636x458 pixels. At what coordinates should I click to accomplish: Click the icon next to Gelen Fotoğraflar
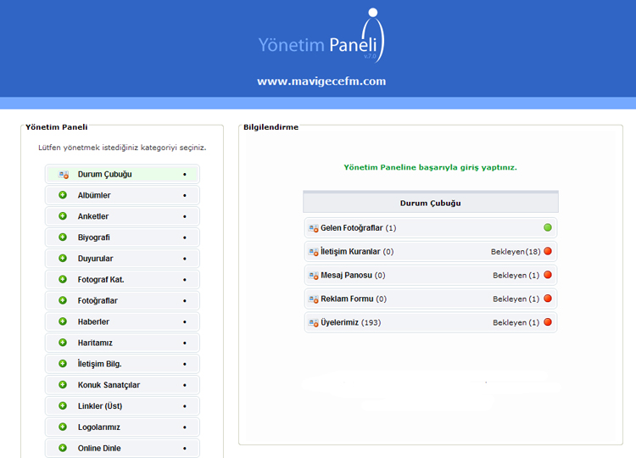point(314,228)
